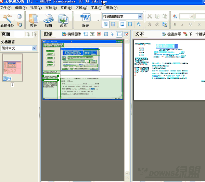205x182 pixels.
Task: Select the pointer arrow tool
Action: coord(112,34)
